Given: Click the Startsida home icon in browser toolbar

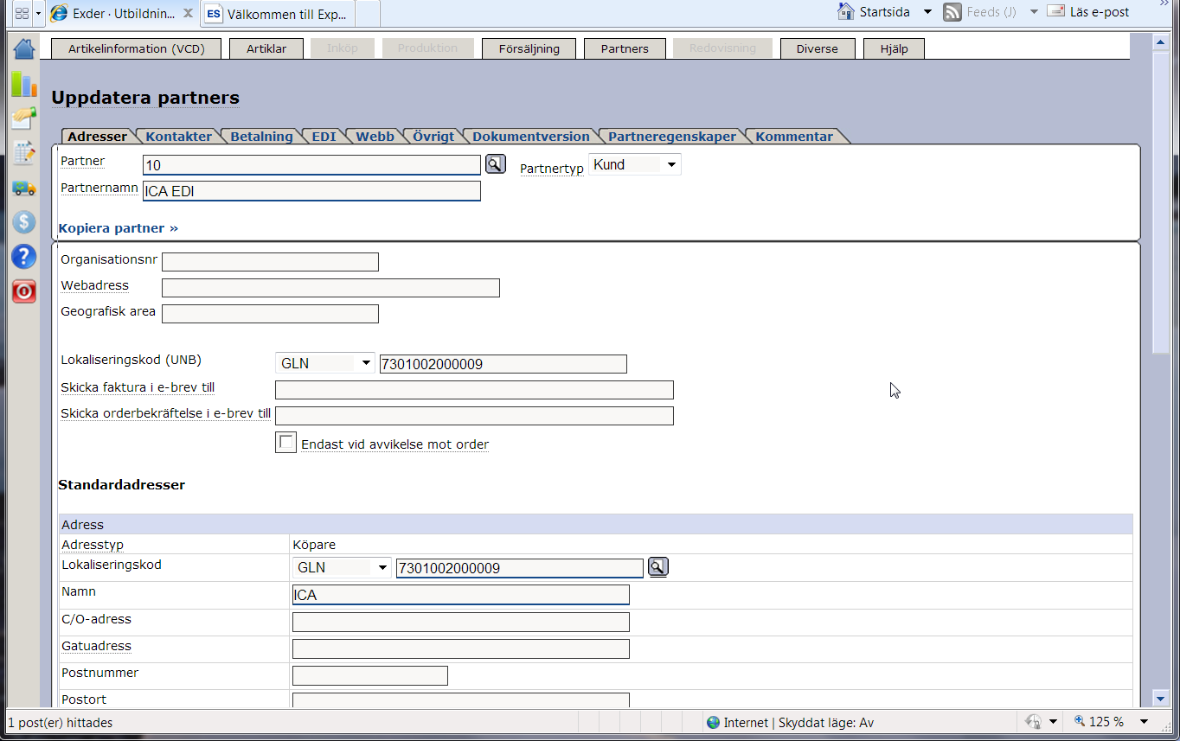Looking at the screenshot, I should point(846,11).
